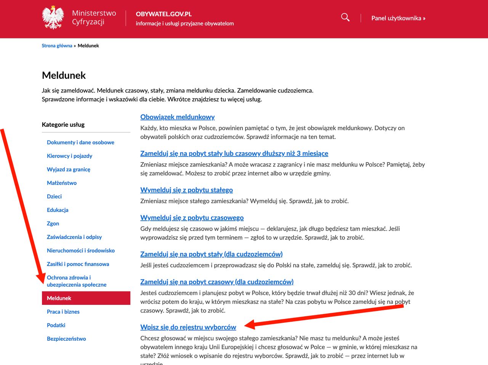Click the Meldunek breadcrumb text

tap(88, 46)
